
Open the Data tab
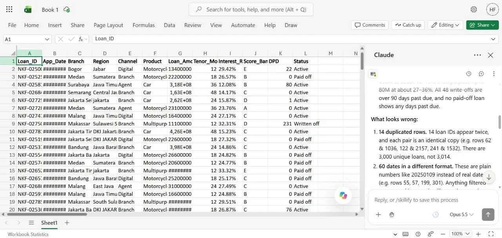(x=169, y=25)
